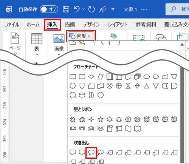Expand the 画像 picture dropdown
This screenshot has width=189, height=164.
pyautogui.click(x=59, y=54)
